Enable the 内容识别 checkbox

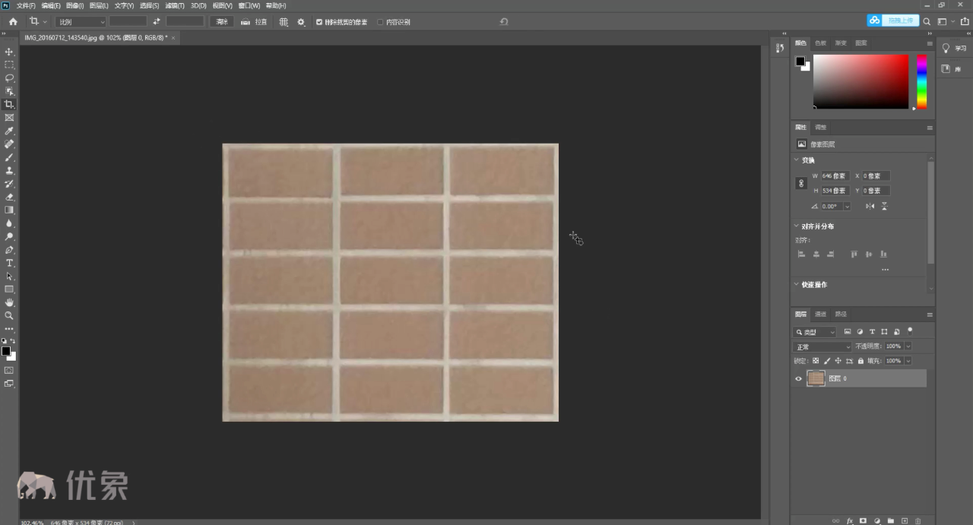point(380,22)
